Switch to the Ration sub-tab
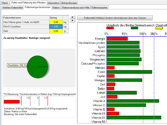Image resolution: width=167 pixels, height=125 pixels. point(56,7)
